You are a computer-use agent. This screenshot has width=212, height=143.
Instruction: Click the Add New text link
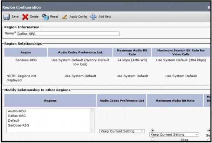[x=105, y=17]
